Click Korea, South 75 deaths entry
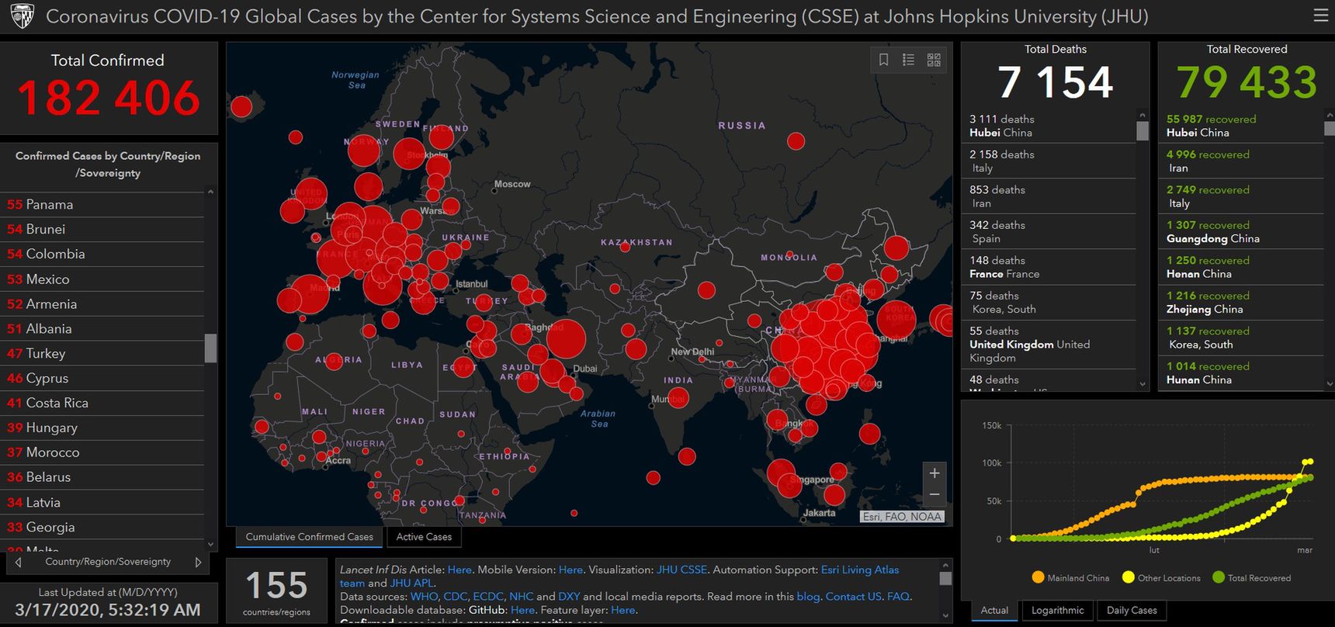The width and height of the screenshot is (1335, 627). 1049,303
